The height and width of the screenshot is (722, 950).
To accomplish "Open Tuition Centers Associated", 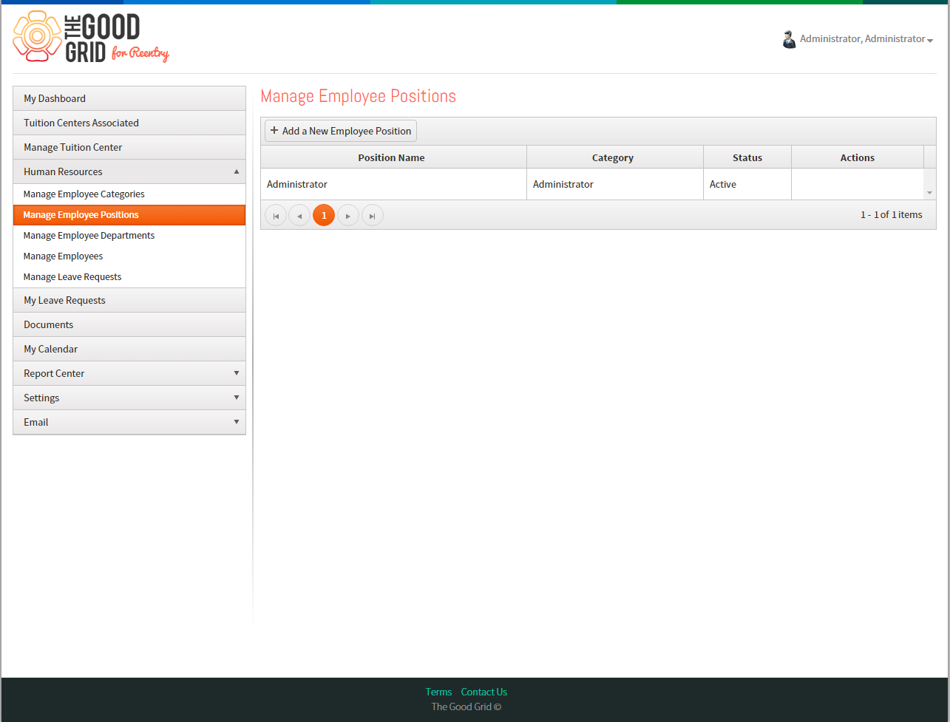I will point(129,123).
